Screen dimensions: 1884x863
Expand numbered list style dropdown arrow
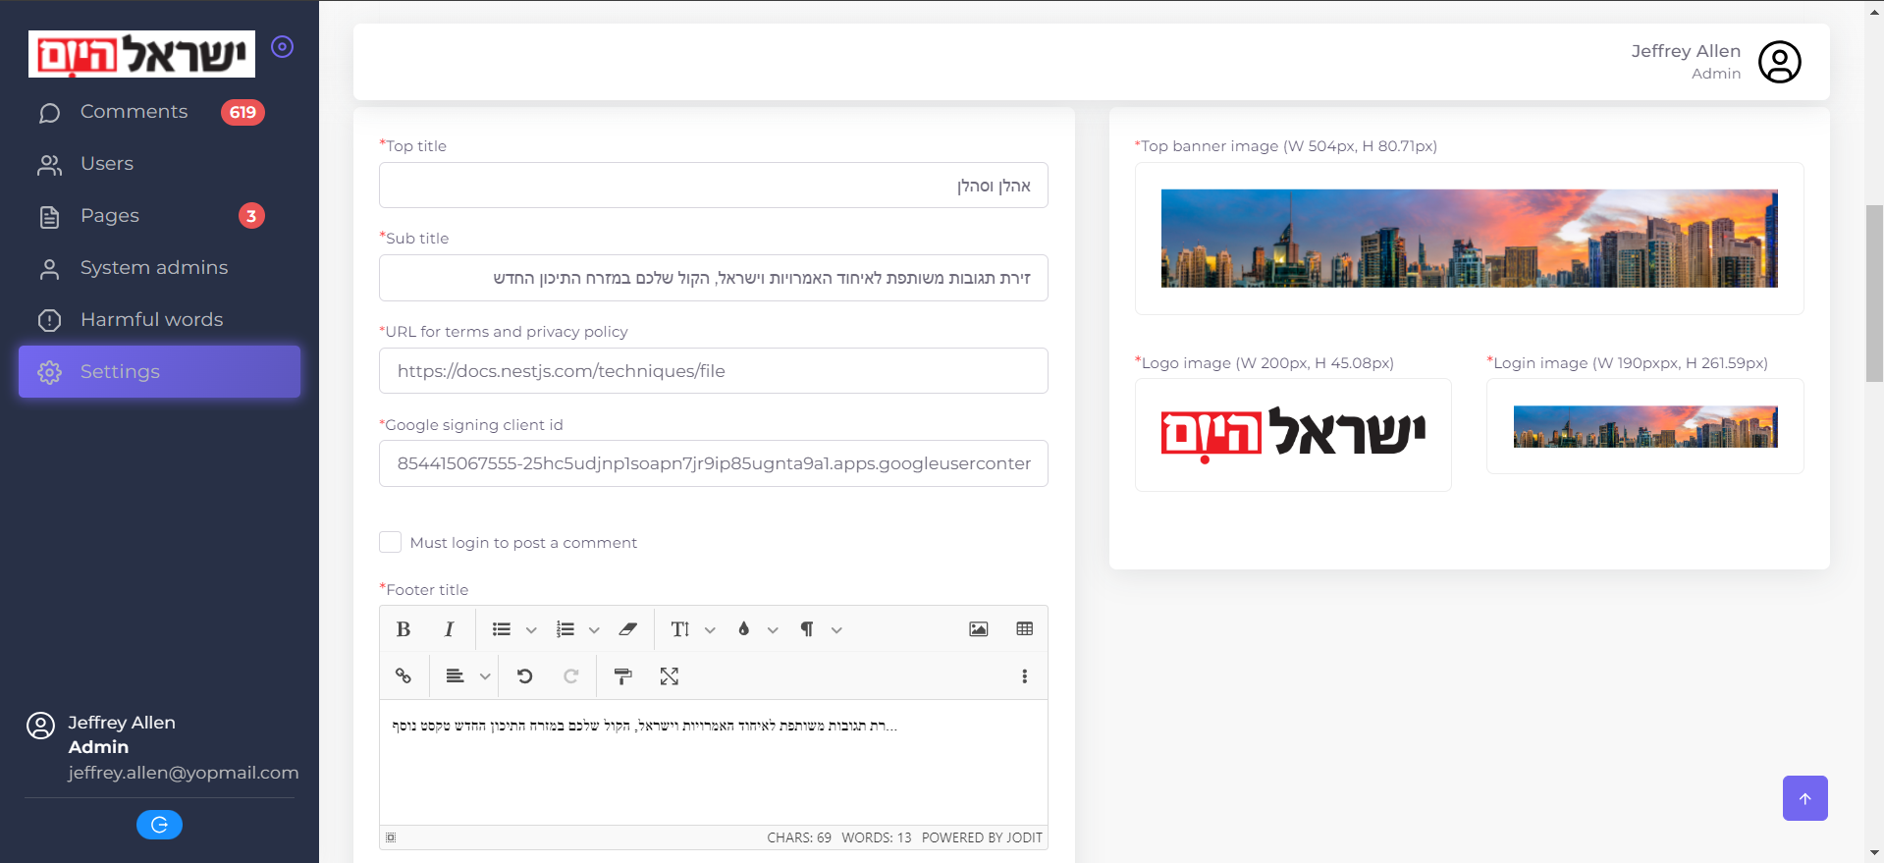pos(594,630)
